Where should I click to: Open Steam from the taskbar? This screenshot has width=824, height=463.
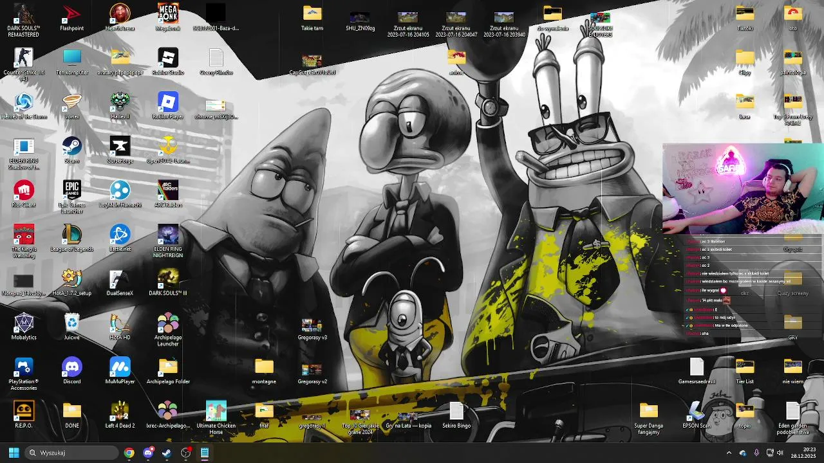pos(167,453)
